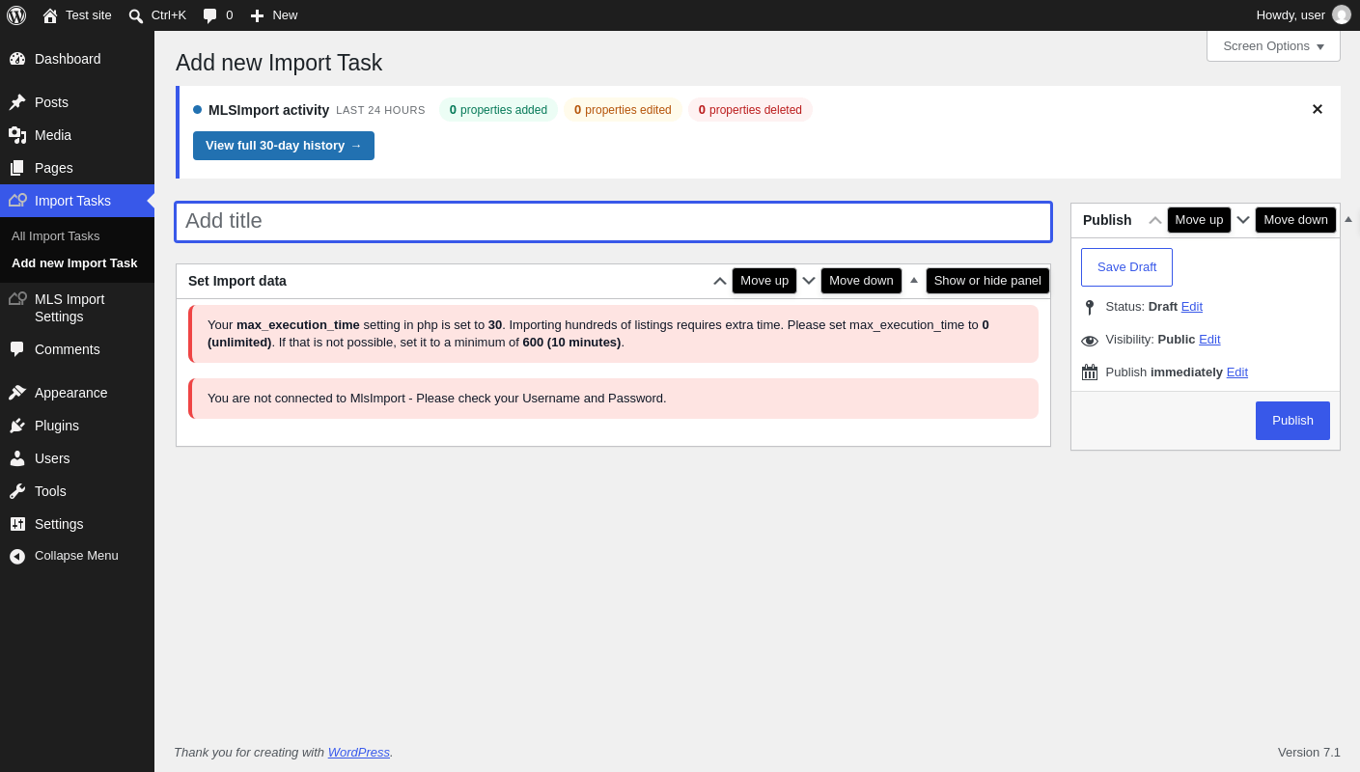Click the max_execution_time warning message
Screen dimensions: 1360x772
[x=613, y=334]
